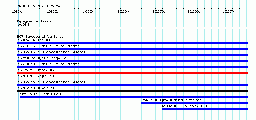Open esv3624995 (1000GenomesConsortiumPhase3) label
256x120 pixels.
pos(52,82)
